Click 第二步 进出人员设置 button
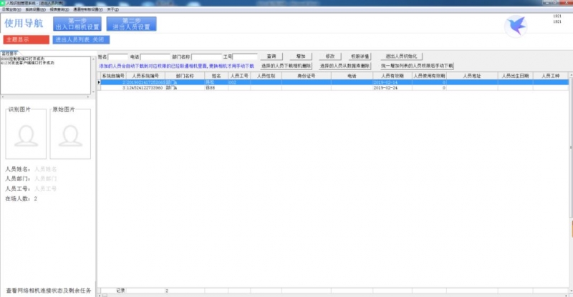This screenshot has height=297, width=573. [131, 24]
